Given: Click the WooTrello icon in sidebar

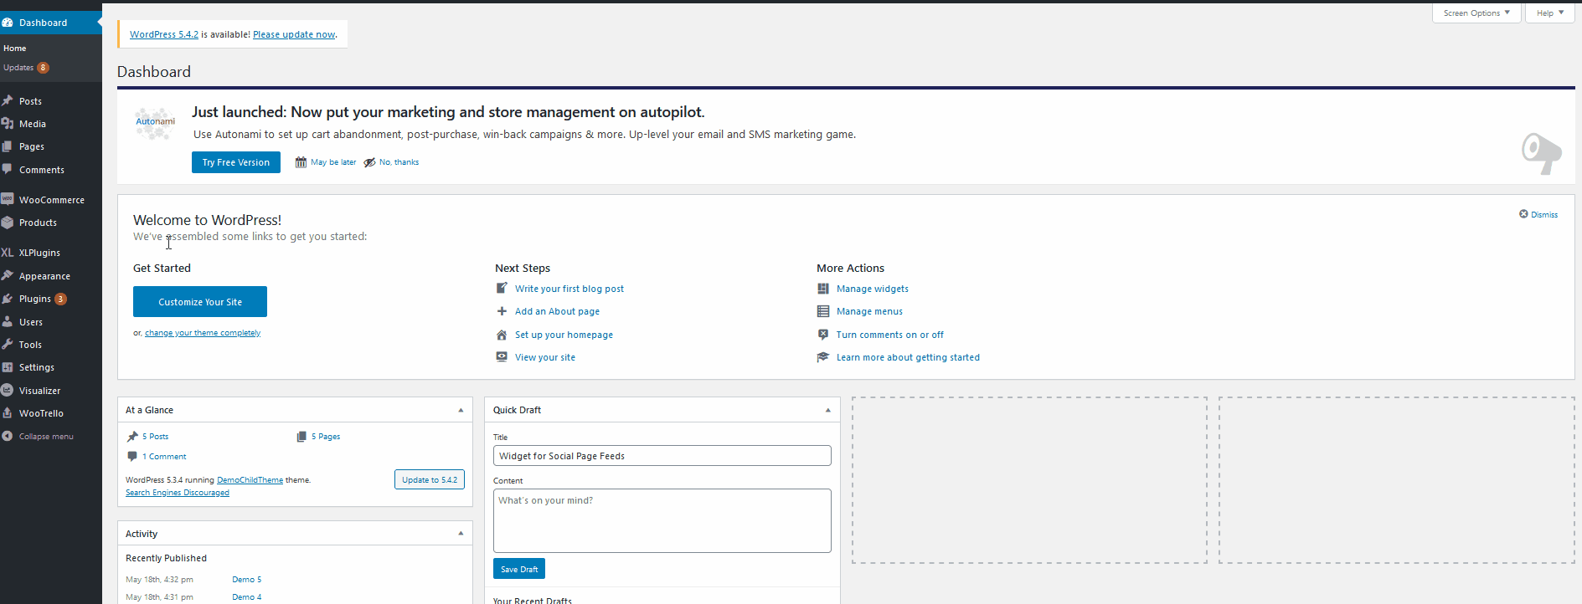Looking at the screenshot, I should point(8,413).
